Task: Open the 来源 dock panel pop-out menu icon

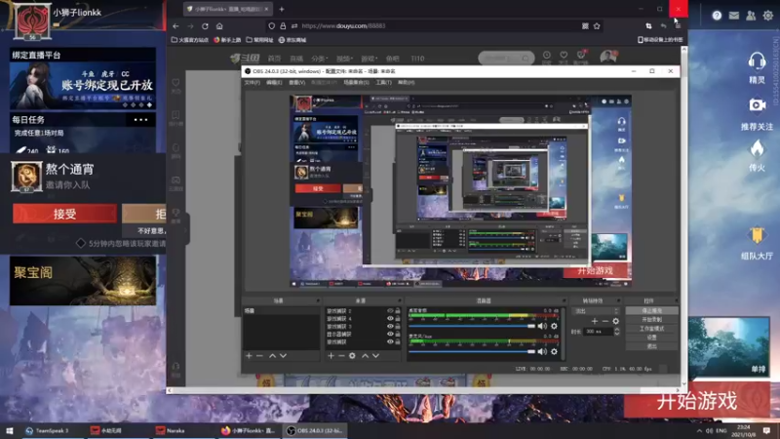Action: [x=399, y=300]
